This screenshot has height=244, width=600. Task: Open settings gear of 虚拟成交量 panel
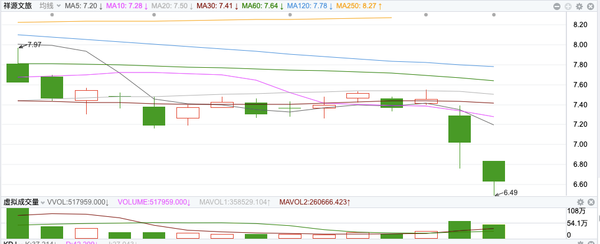[580, 202]
